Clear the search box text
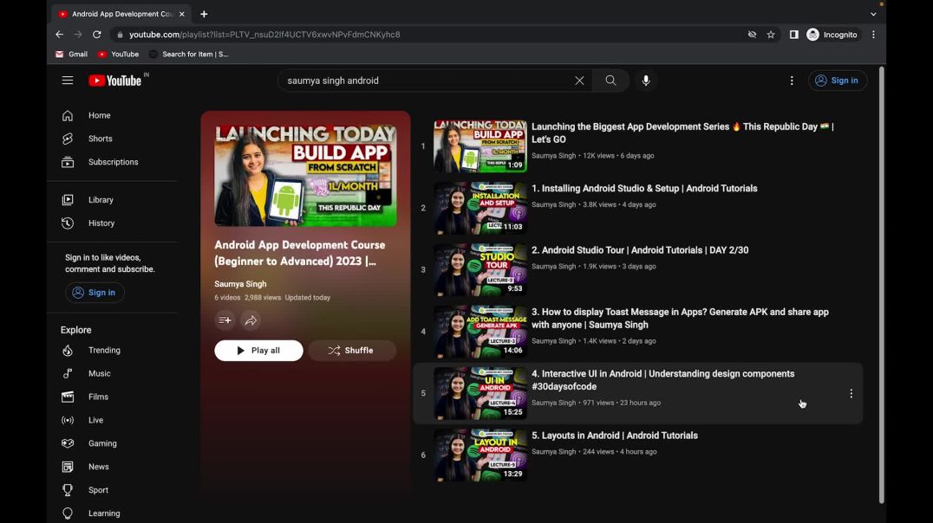Screen dimensions: 933x523 (x=579, y=81)
